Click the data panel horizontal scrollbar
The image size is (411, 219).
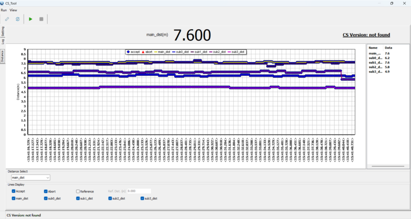[x=388, y=166]
